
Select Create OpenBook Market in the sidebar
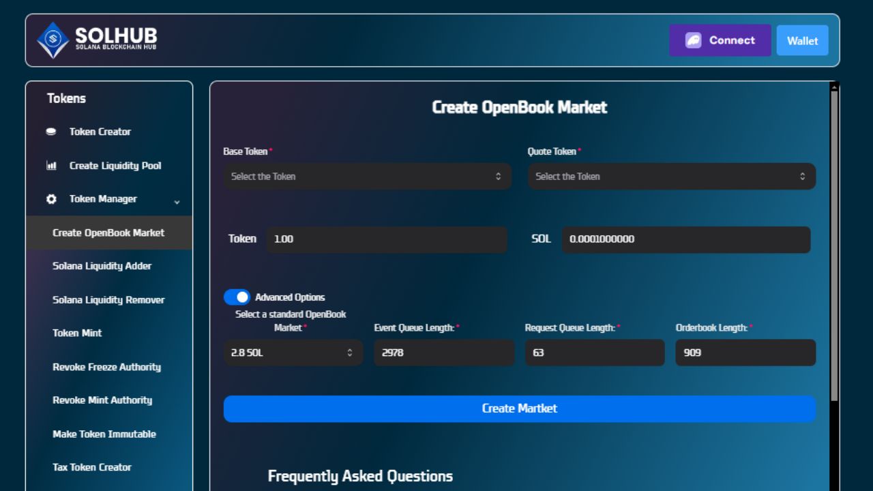click(x=108, y=233)
